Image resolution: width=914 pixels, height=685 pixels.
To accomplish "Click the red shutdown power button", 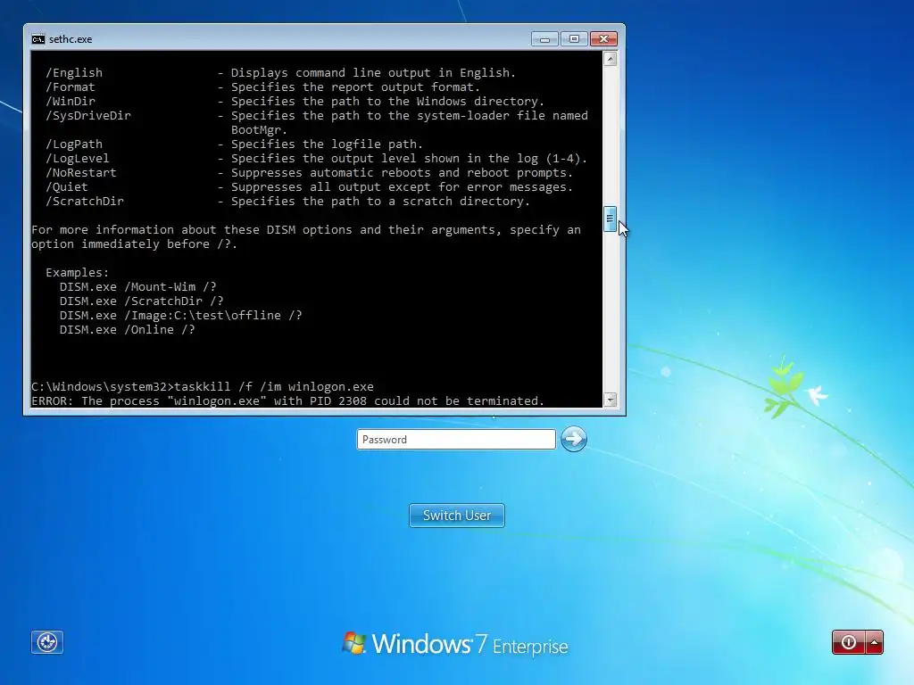I will pos(849,642).
